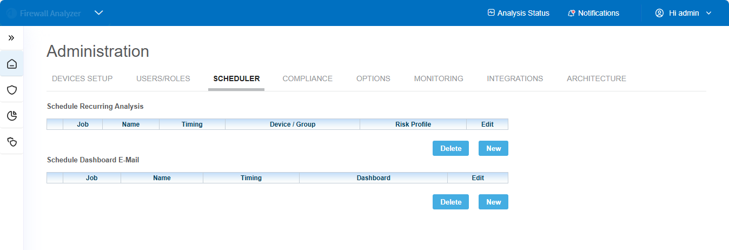The width and height of the screenshot is (729, 250).
Task: Click New under Schedule Recurring Analysis
Action: click(x=493, y=148)
